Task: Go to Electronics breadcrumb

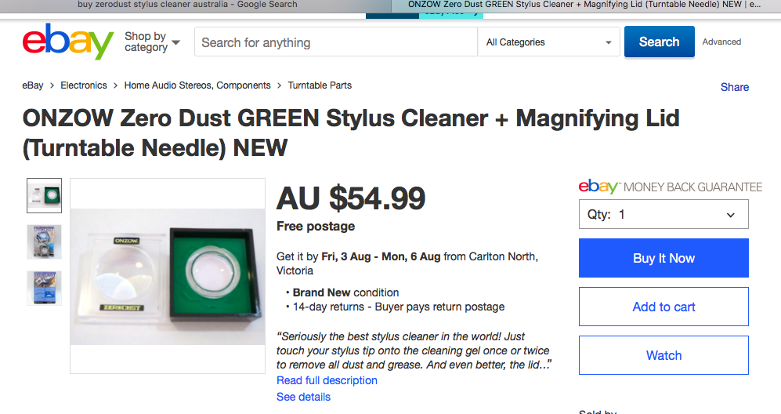Action: [x=84, y=85]
